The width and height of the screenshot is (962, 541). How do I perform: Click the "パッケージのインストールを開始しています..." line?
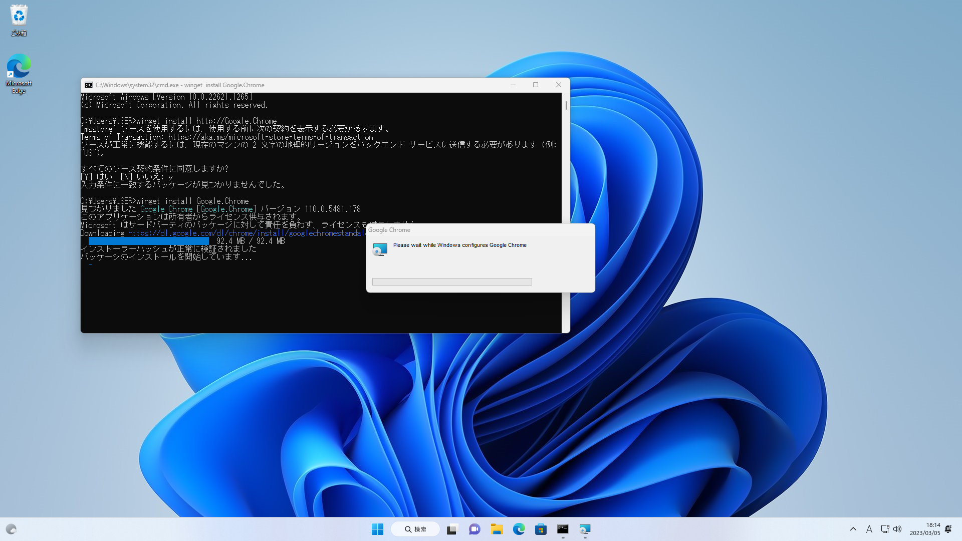[166, 257]
